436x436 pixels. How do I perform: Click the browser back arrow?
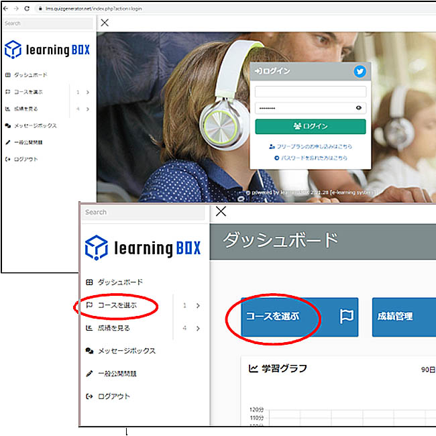(x=5, y=9)
